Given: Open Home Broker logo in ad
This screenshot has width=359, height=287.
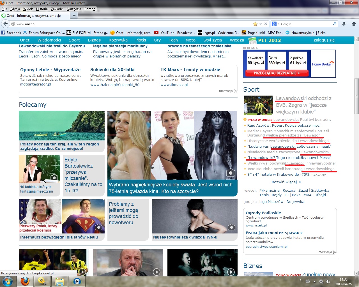Looking at the screenshot, I should tap(323, 64).
